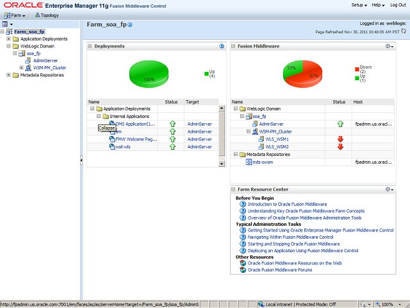Collapse the Deployments panel
This screenshot has height=308, width=410.
click(90, 46)
